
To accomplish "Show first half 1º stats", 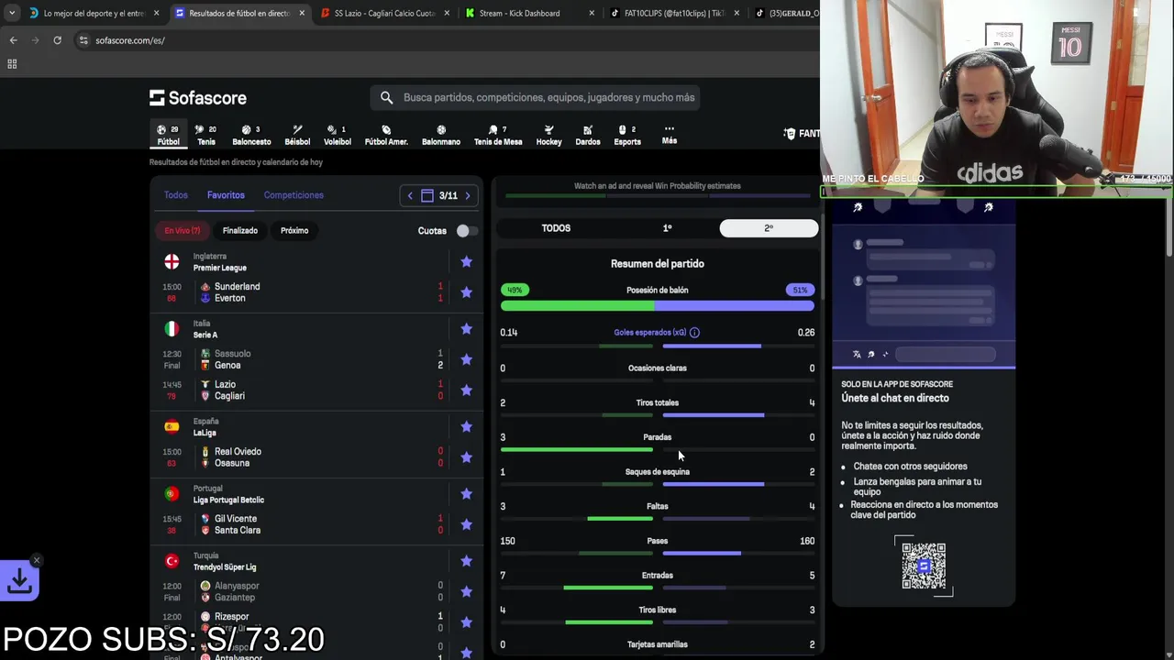I will tap(667, 228).
